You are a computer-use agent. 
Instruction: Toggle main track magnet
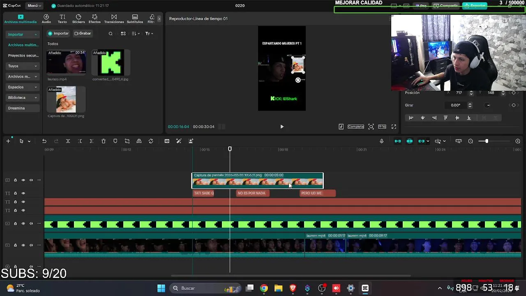[398, 141]
